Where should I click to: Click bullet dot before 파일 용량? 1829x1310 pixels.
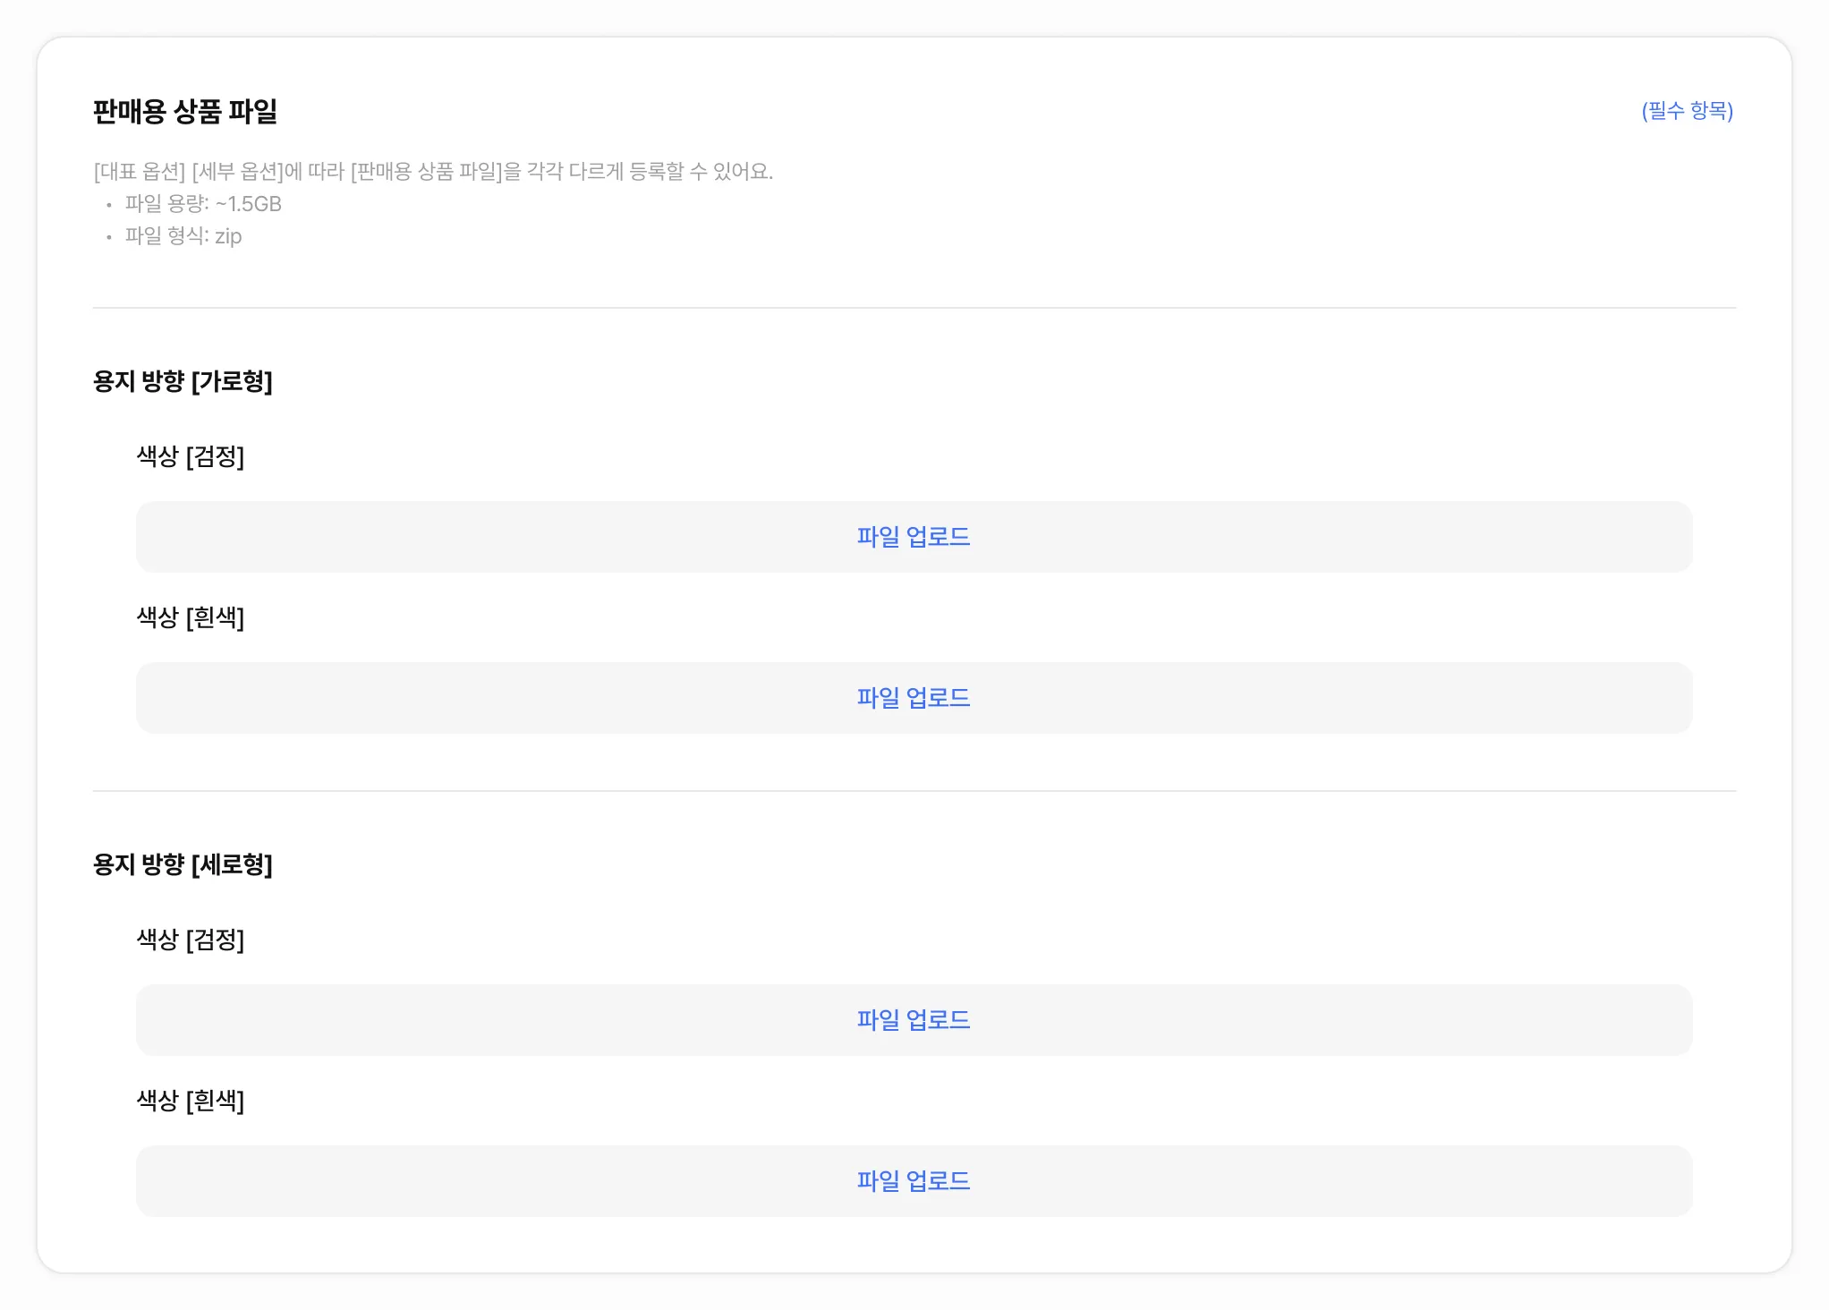(109, 206)
